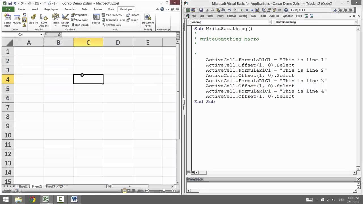Click the Break pause button in VBA

246,10
